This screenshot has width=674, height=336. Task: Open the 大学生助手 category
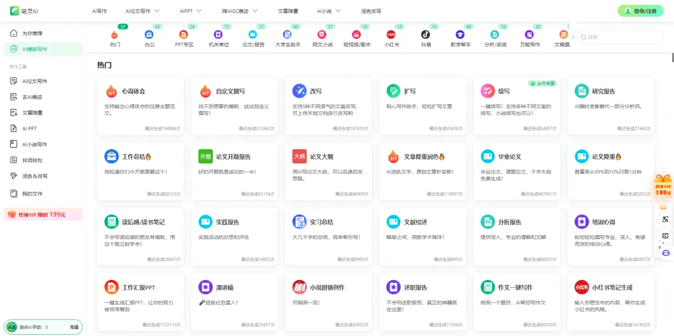[288, 37]
